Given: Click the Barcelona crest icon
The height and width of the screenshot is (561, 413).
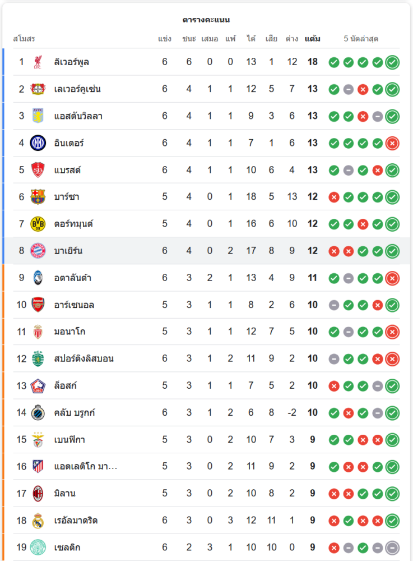Looking at the screenshot, I should coord(38,197).
